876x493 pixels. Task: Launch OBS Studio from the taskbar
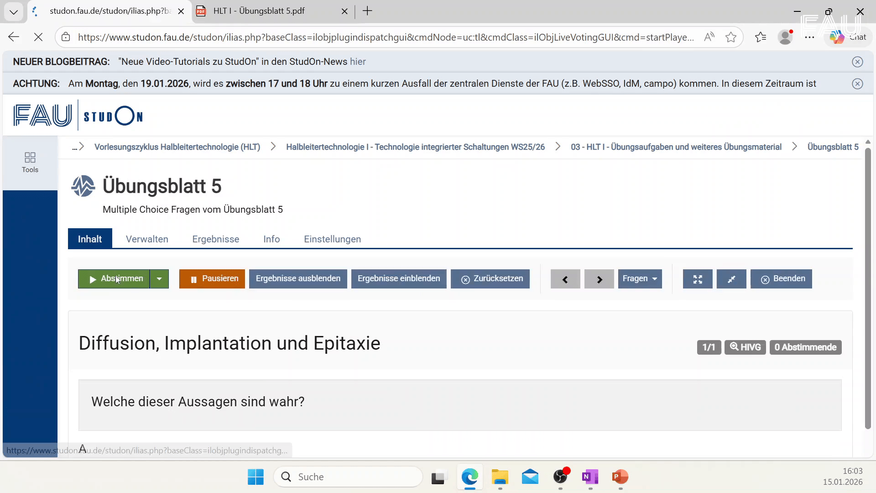[560, 477]
